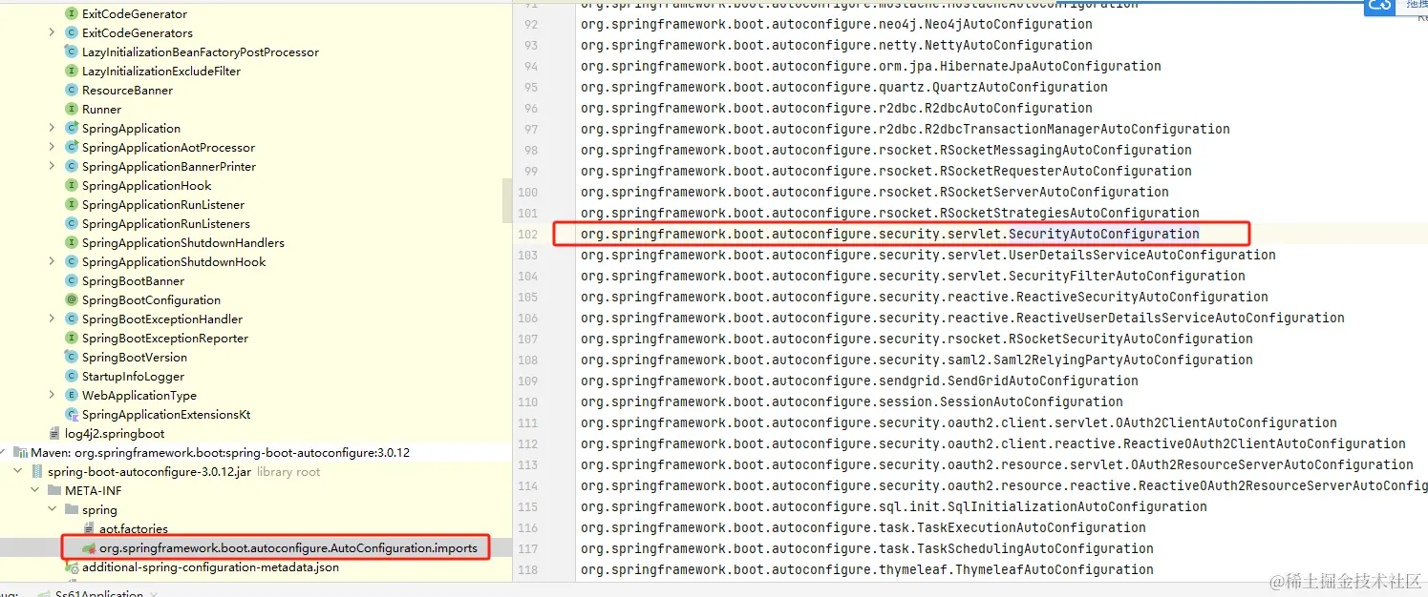Click the HibernateJpaAutoConfiguration line
1428x597 pixels.
(x=871, y=66)
